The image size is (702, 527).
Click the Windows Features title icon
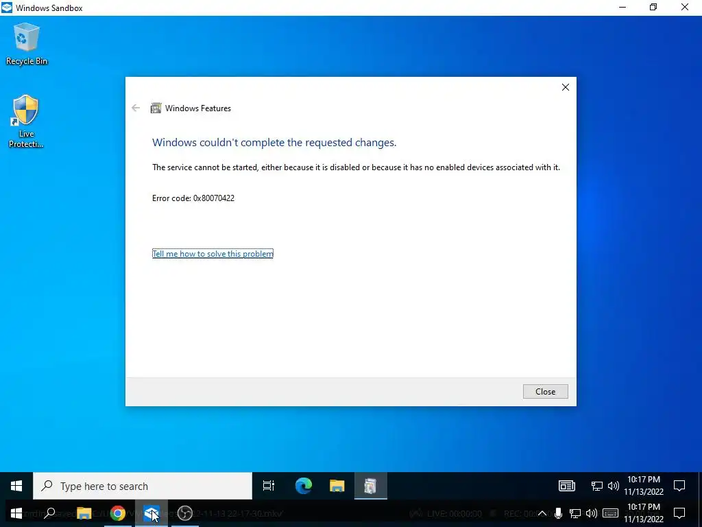pyautogui.click(x=156, y=108)
